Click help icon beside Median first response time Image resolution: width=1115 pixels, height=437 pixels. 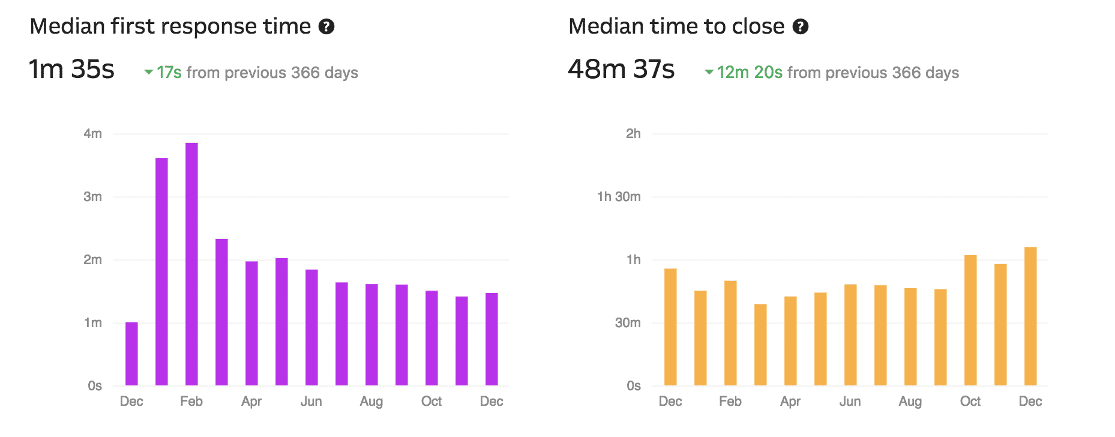pyautogui.click(x=326, y=27)
